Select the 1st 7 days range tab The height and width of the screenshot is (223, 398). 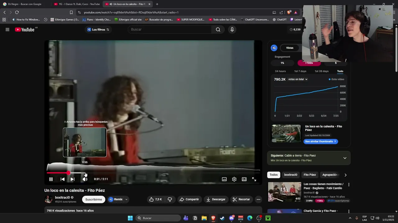coord(300,71)
